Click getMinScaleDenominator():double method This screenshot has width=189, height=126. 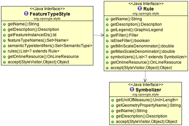pos(142,46)
